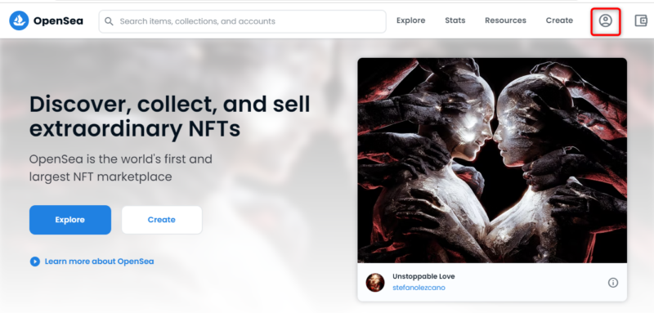Open the Stats navigation menu

pos(455,20)
